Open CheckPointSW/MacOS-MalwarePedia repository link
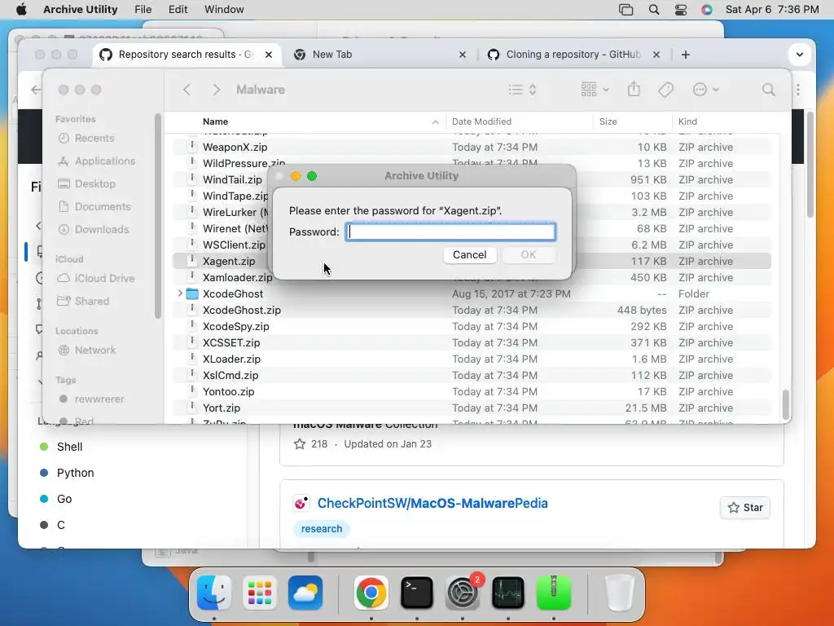Viewport: 834px width, 626px height. pos(432,503)
